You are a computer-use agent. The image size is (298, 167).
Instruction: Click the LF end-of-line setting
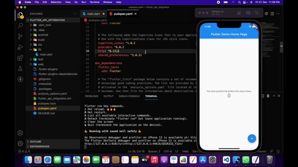(177, 151)
